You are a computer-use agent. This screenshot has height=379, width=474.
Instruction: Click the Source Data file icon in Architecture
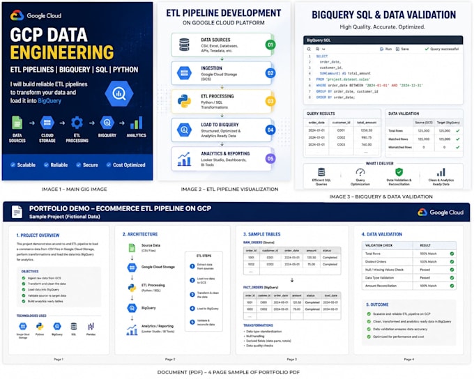point(132,248)
